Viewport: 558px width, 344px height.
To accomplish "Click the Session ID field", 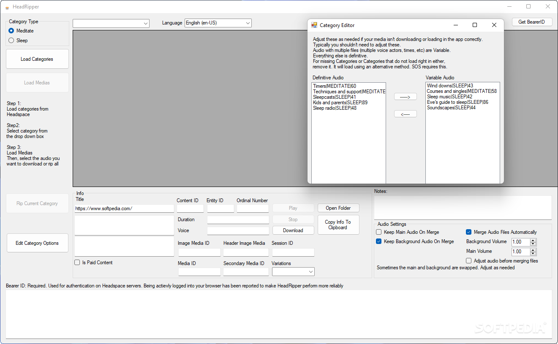I will (x=293, y=252).
